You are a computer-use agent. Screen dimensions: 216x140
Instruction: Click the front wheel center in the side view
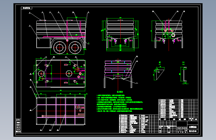[x=60, y=48]
